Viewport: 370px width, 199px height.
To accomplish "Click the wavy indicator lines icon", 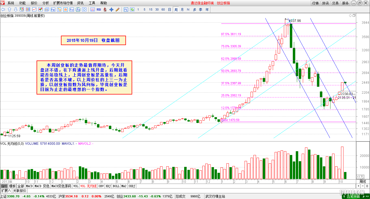I will [x=93, y=9].
